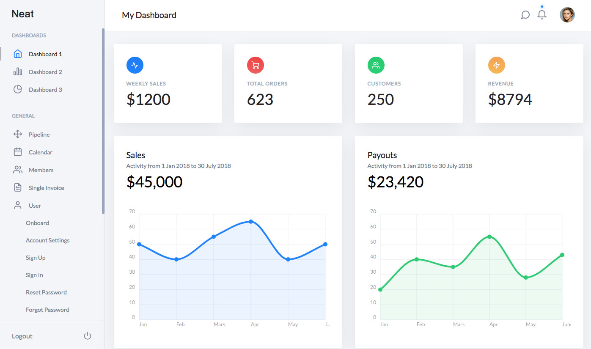Open Dashboard 3 from the sidebar
Image resolution: width=591 pixels, height=349 pixels.
[x=45, y=90]
